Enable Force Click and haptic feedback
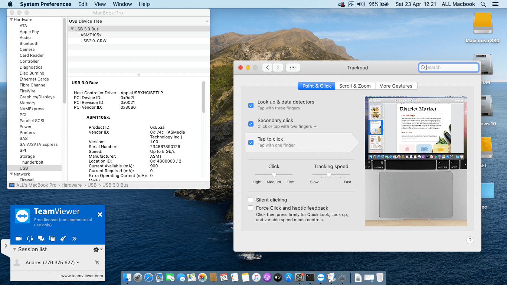This screenshot has width=507, height=285. click(251, 208)
